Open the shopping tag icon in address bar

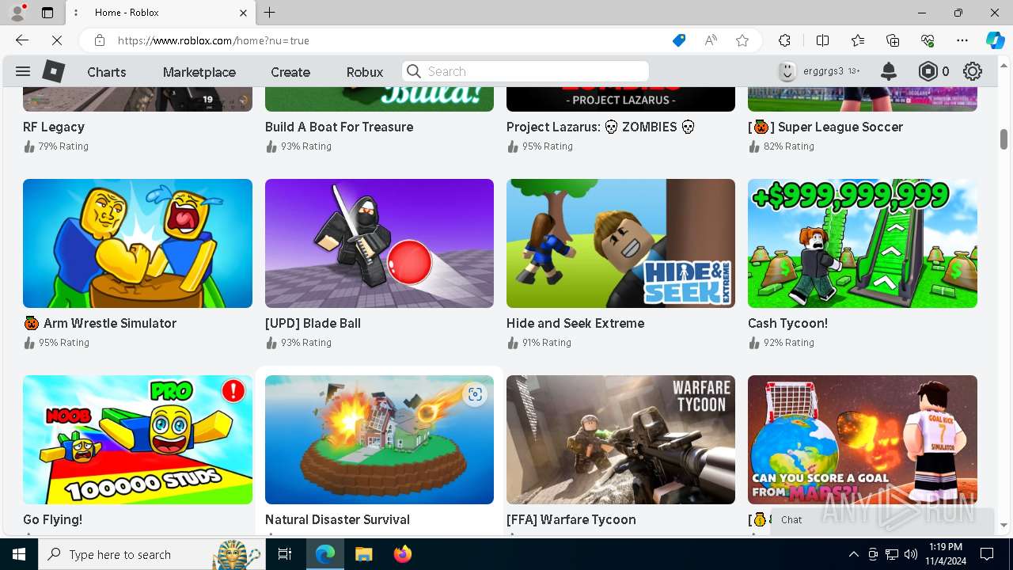[679, 40]
